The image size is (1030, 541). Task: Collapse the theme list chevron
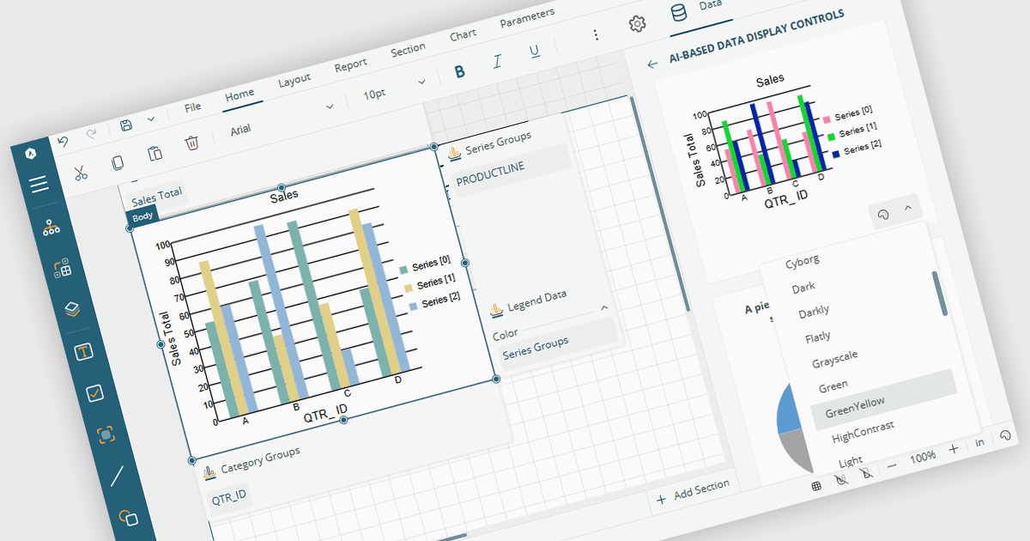(908, 207)
